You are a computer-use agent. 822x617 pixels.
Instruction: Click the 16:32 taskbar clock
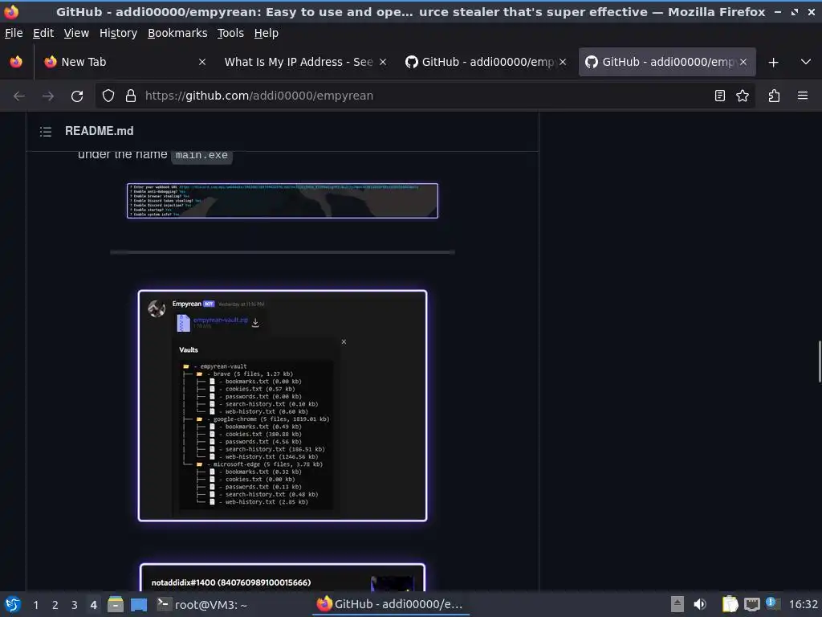tap(803, 605)
